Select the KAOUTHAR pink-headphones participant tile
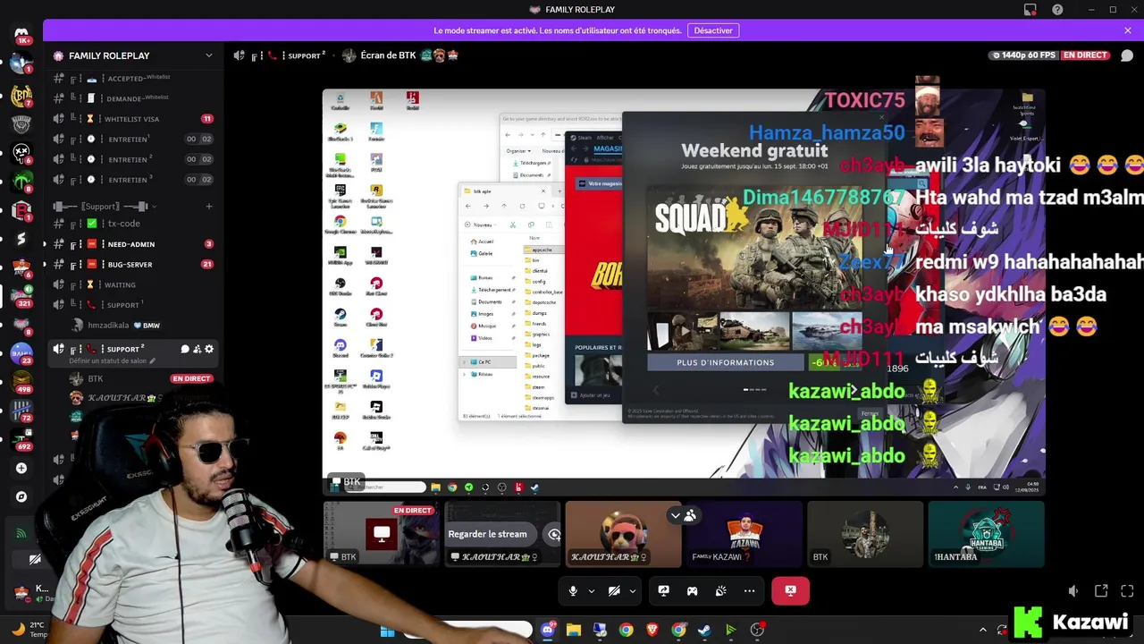This screenshot has height=644, width=1144. pos(623,534)
